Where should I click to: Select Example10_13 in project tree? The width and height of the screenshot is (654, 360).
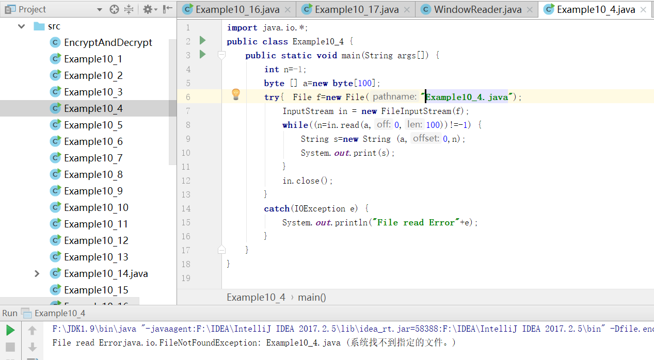[x=97, y=257]
